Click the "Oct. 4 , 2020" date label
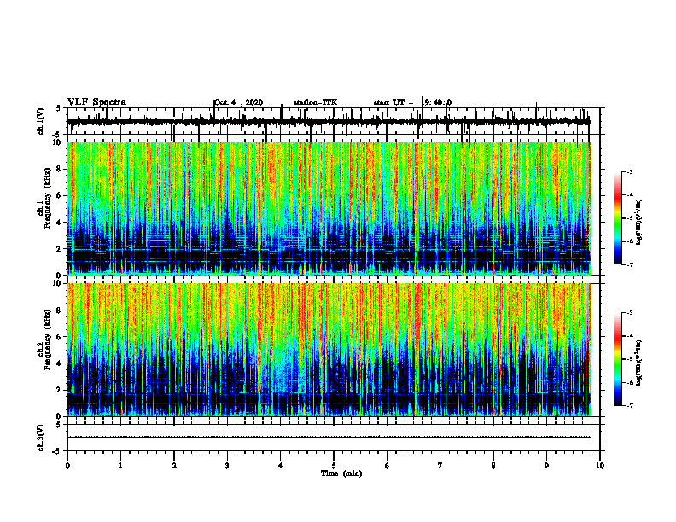Image resolution: width=676 pixels, height=522 pixels. coord(239,102)
